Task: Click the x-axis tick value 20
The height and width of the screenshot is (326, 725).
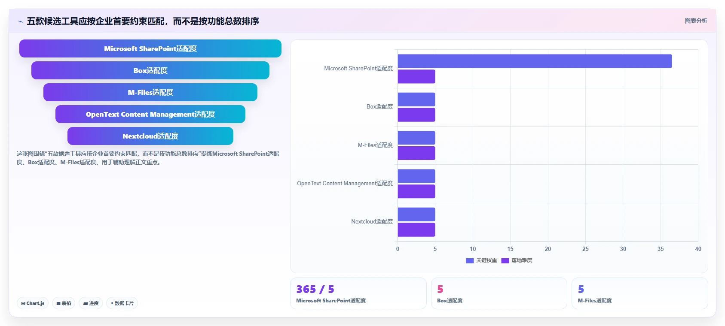Action: [x=548, y=249]
